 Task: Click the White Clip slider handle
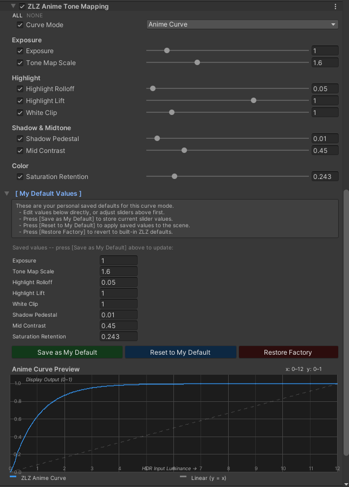coord(172,112)
